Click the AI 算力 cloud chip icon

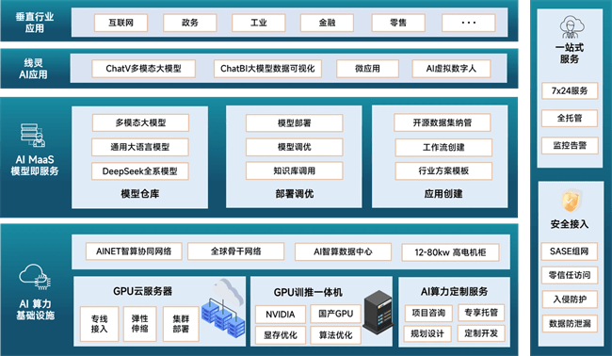(34, 277)
